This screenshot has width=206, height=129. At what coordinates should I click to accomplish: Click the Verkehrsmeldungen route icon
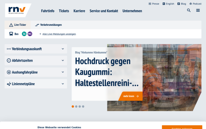pyautogui.click(x=37, y=25)
